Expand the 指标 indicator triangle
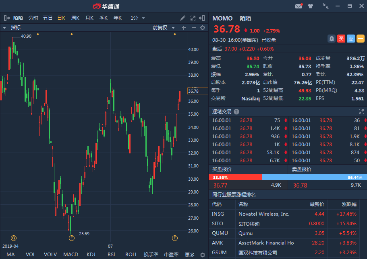The image size is (367, 259). [4, 28]
